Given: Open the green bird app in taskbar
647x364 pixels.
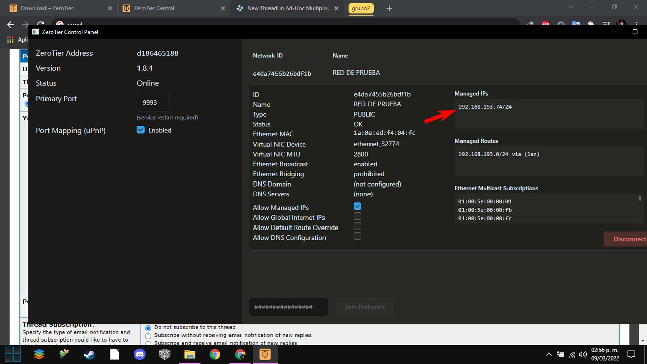Looking at the screenshot, I should pos(64,354).
